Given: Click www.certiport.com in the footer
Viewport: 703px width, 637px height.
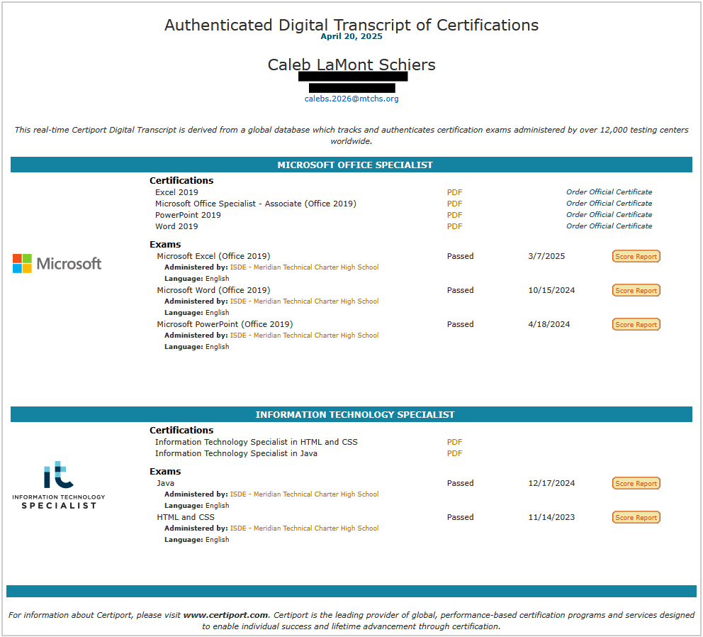Looking at the screenshot, I should point(225,615).
